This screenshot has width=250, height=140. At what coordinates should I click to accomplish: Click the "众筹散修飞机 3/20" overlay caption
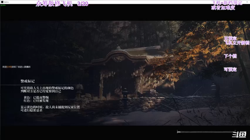click(x=62, y=3)
